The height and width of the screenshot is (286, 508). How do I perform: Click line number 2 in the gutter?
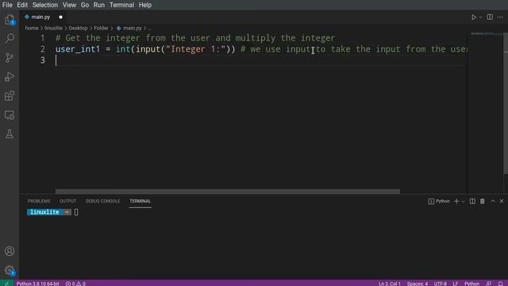pos(42,49)
